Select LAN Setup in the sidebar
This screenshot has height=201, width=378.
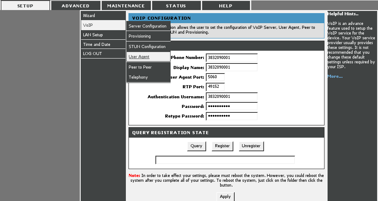103,35
